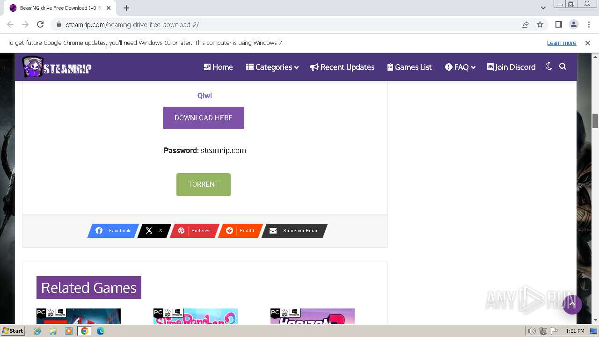Open the Horizon related game thumbnail
599x337 pixels.
pos(313,316)
